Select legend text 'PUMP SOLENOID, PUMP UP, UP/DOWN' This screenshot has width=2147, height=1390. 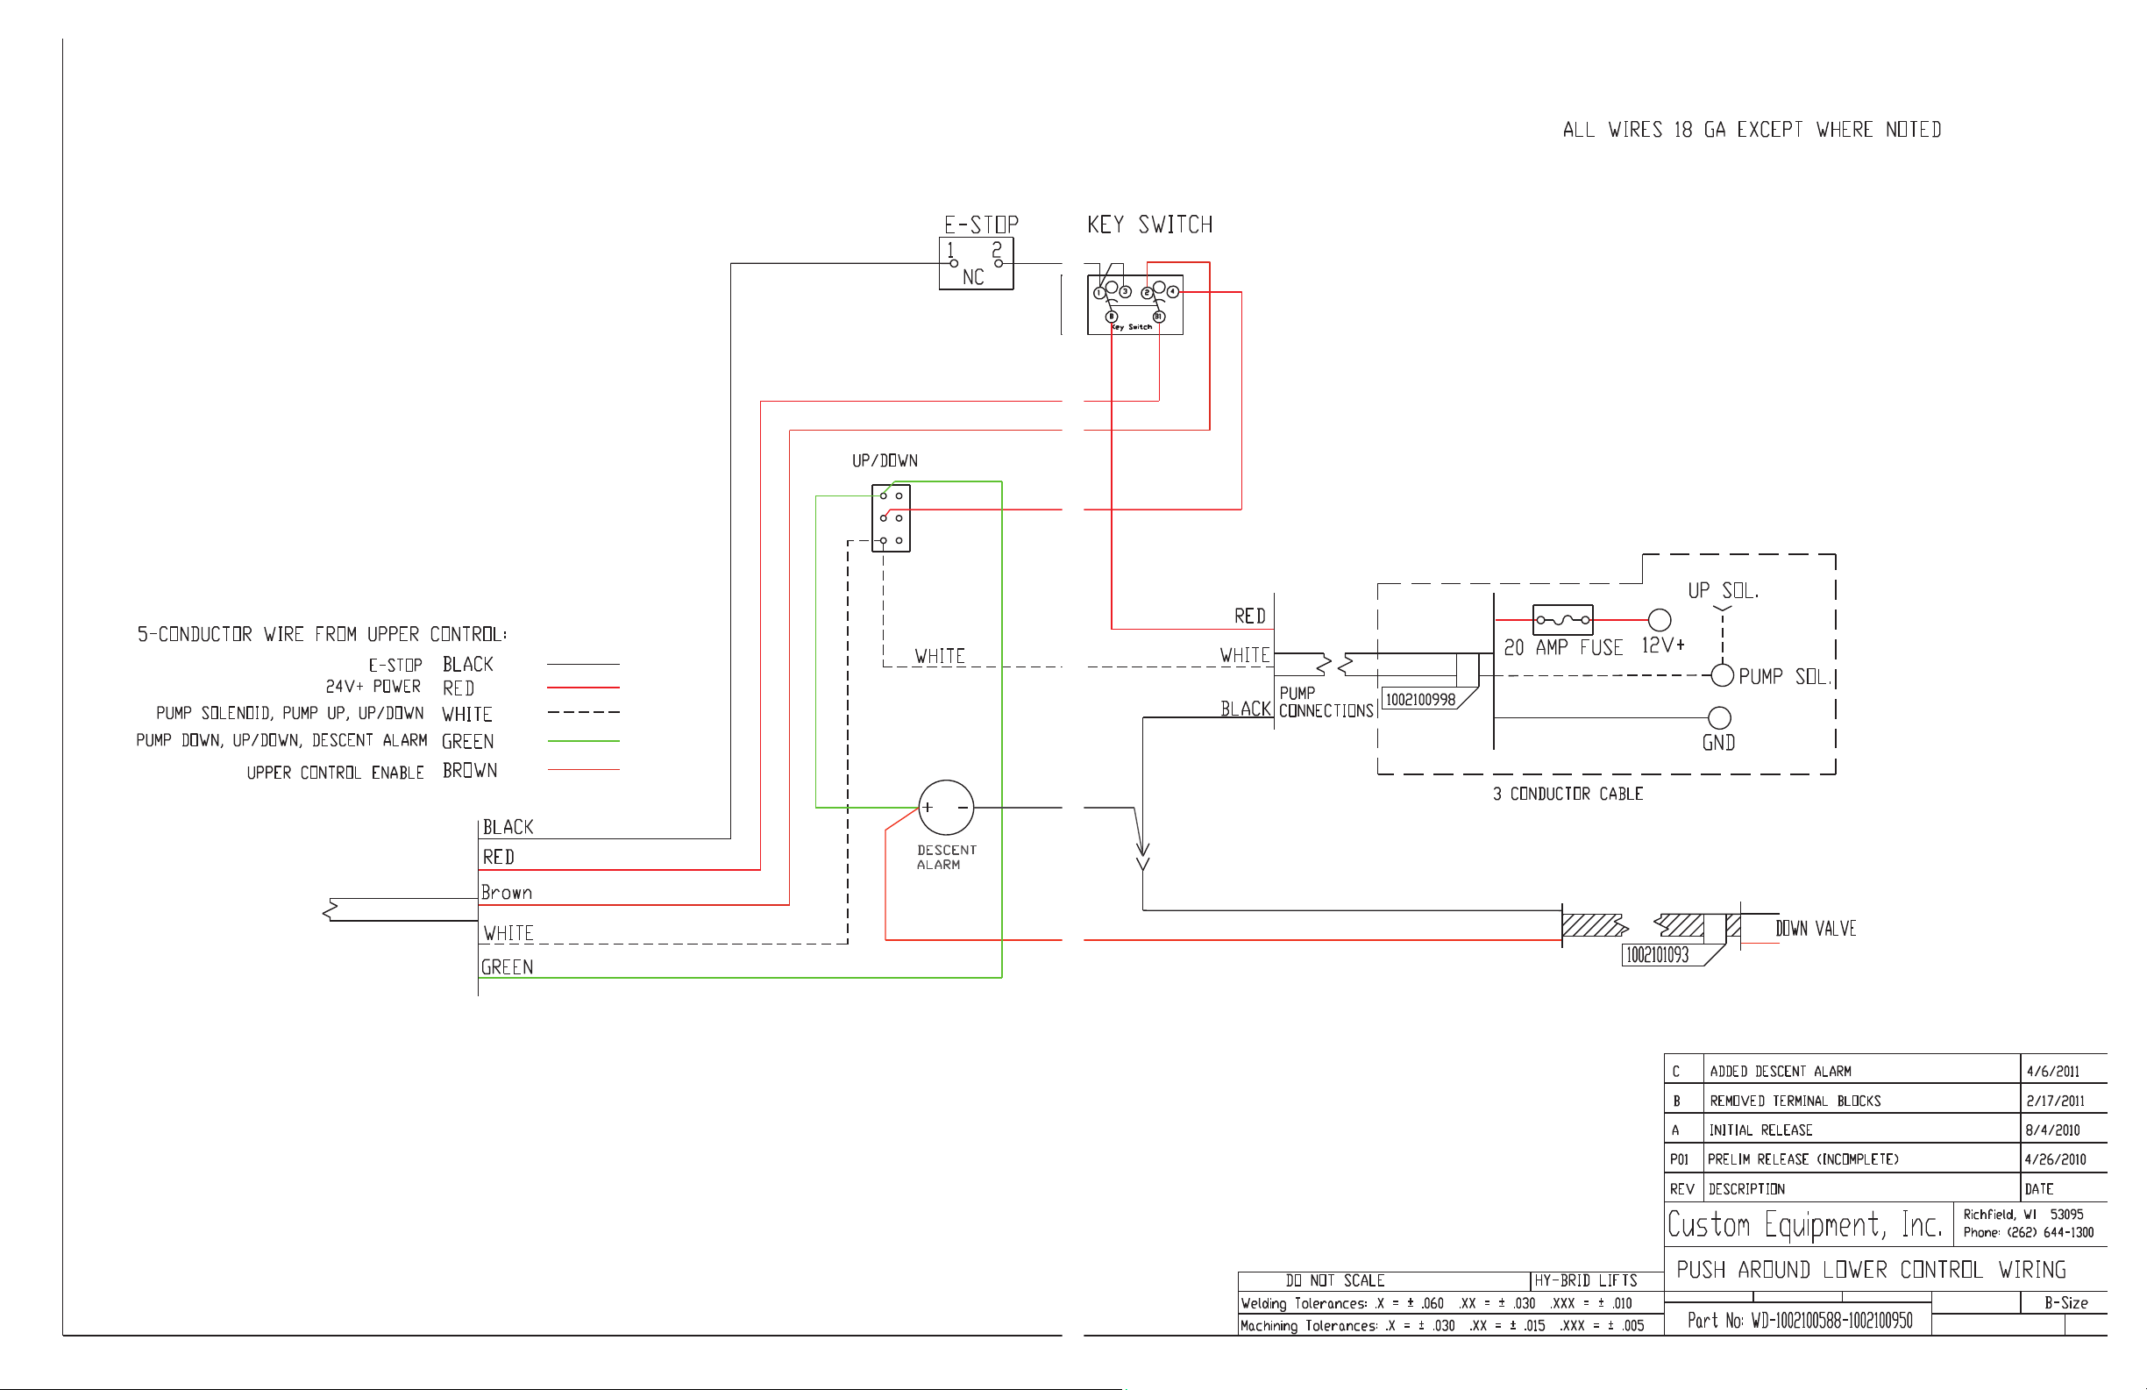point(289,713)
